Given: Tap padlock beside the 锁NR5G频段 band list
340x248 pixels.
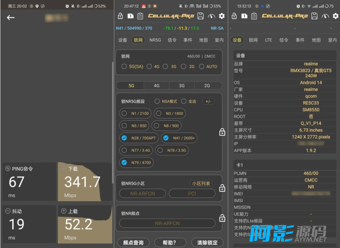Looking at the screenshot, I should [x=222, y=132].
